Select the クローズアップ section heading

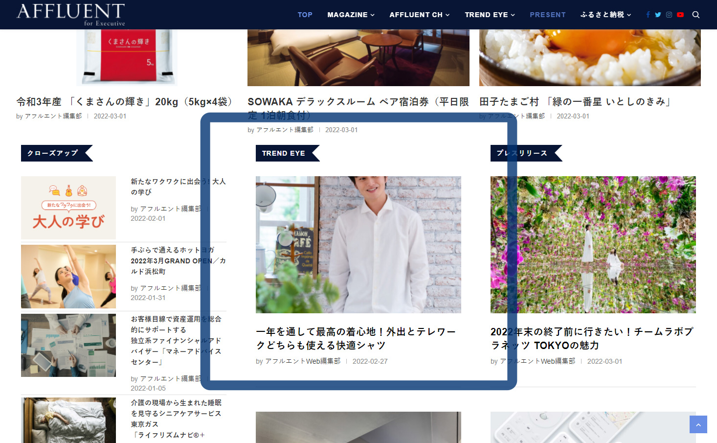(53, 153)
